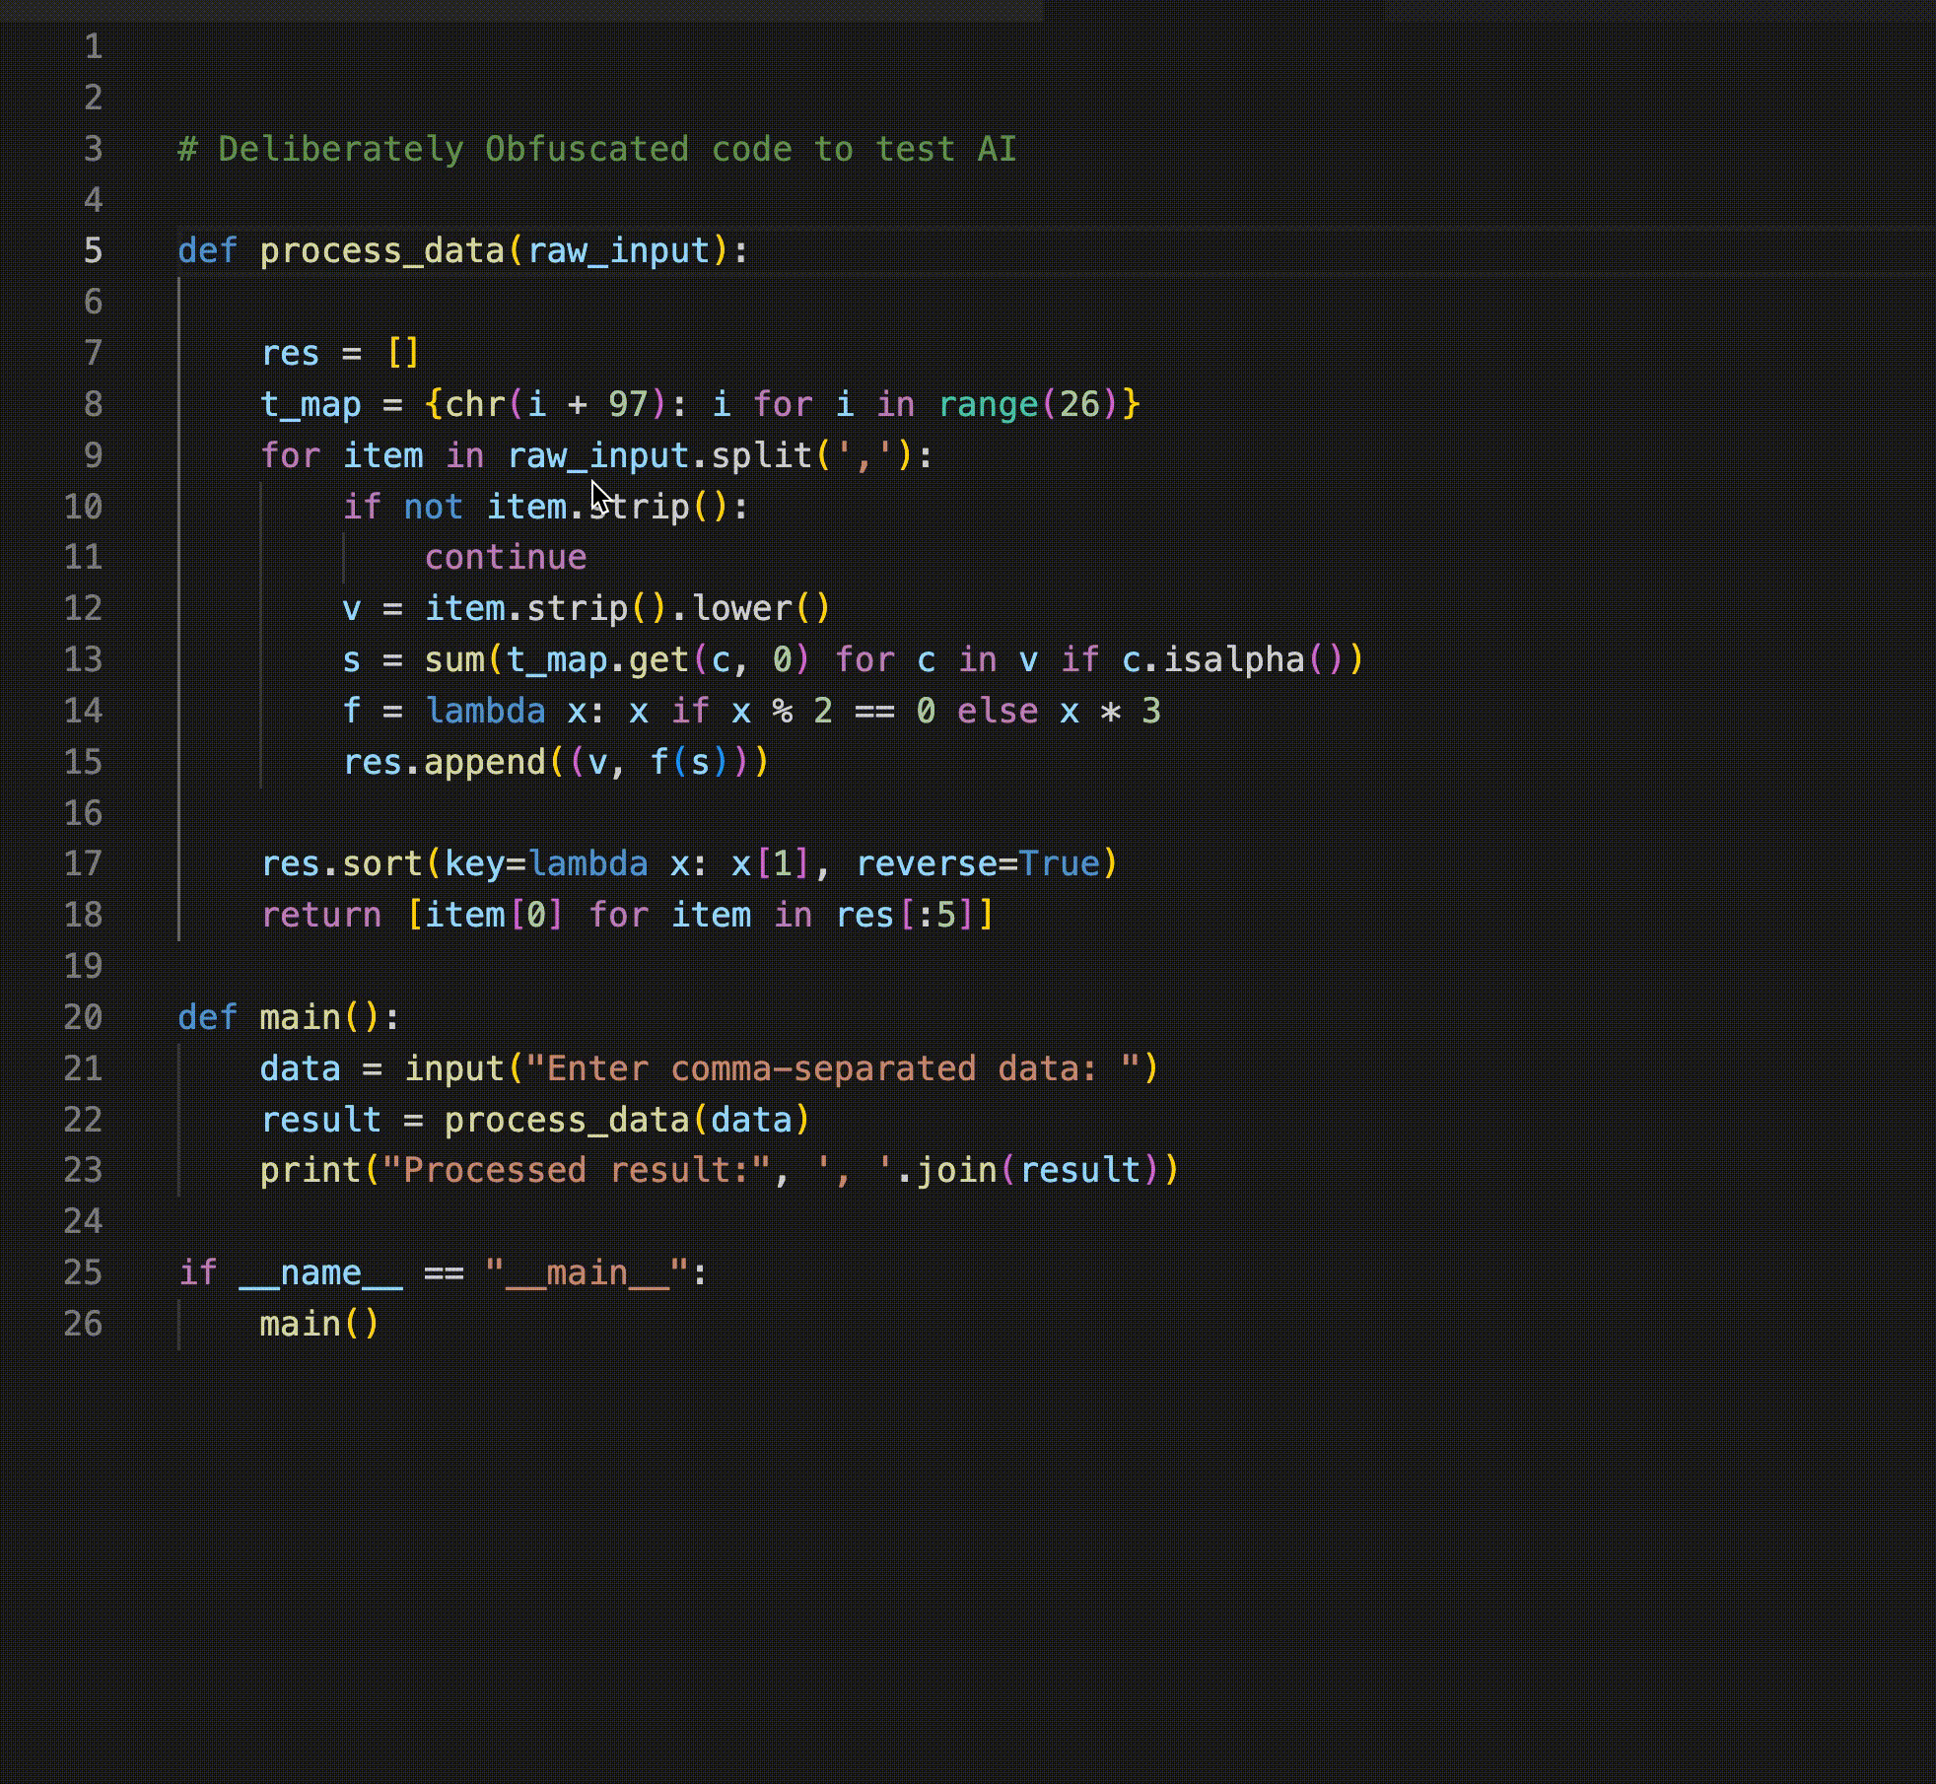Click res.append on line 15

(x=444, y=762)
